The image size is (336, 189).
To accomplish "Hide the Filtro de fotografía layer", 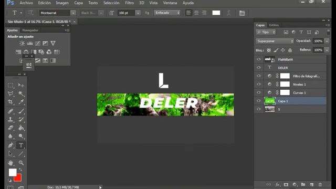I will (259, 76).
